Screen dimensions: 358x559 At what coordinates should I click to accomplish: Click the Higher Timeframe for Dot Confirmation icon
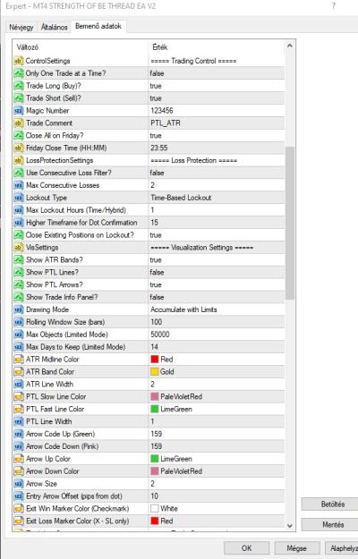tap(19, 223)
